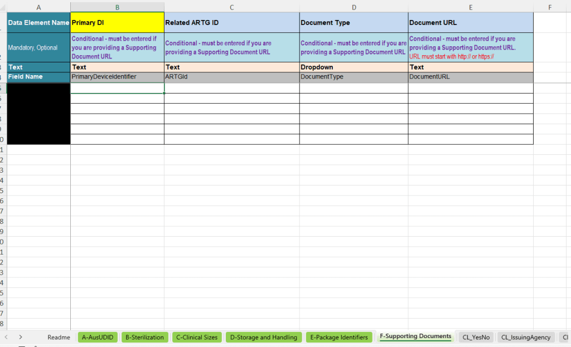The image size is (571, 347).
Task: Select the PrimaryDeviceIdentifier field name cell
Action: click(117, 77)
